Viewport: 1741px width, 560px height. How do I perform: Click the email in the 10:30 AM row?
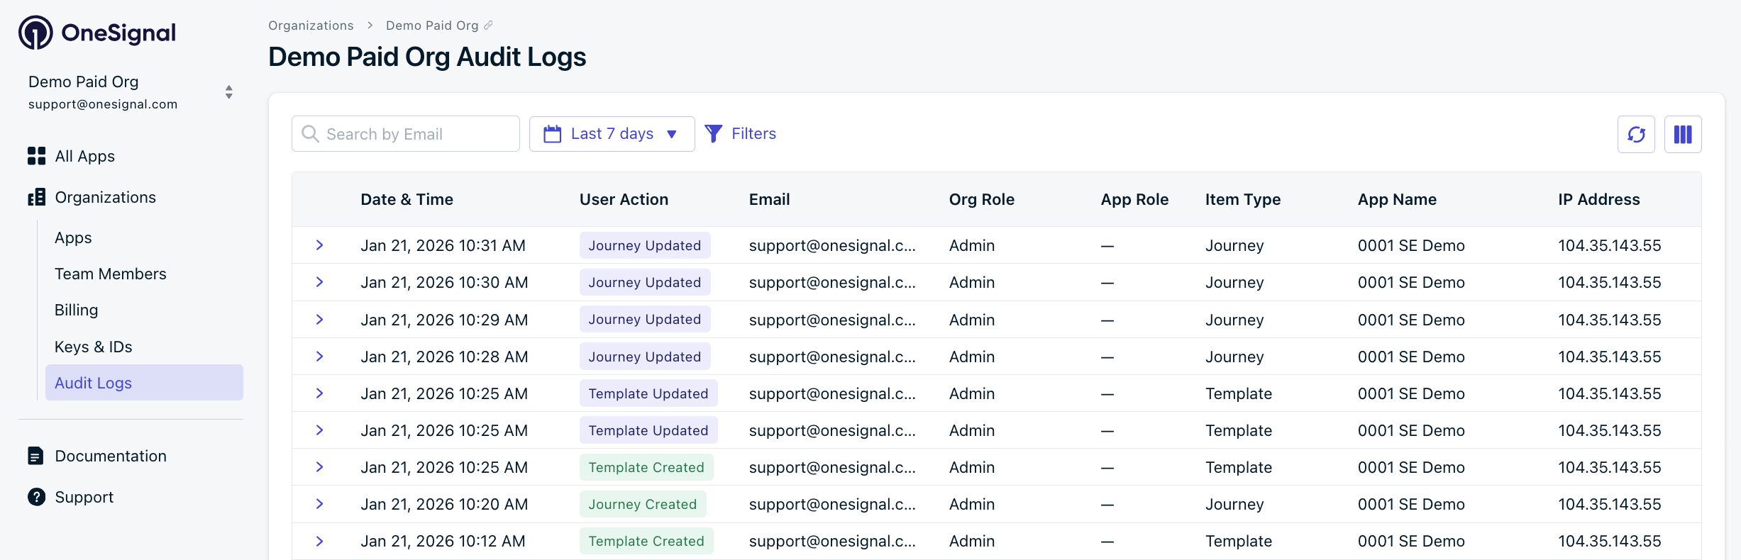coord(832,282)
